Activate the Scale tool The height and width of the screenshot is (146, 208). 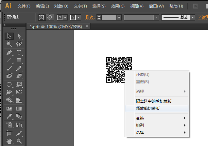tap(19, 84)
